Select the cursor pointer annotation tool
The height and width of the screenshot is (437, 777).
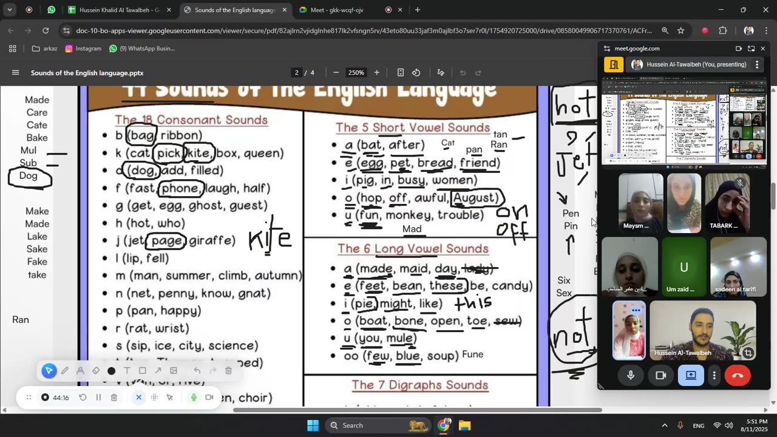[49, 371]
